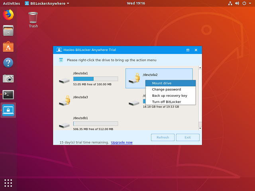Select the locked /dev/sda2 drive icon
Screen dimensions: 255x191
coord(134,78)
